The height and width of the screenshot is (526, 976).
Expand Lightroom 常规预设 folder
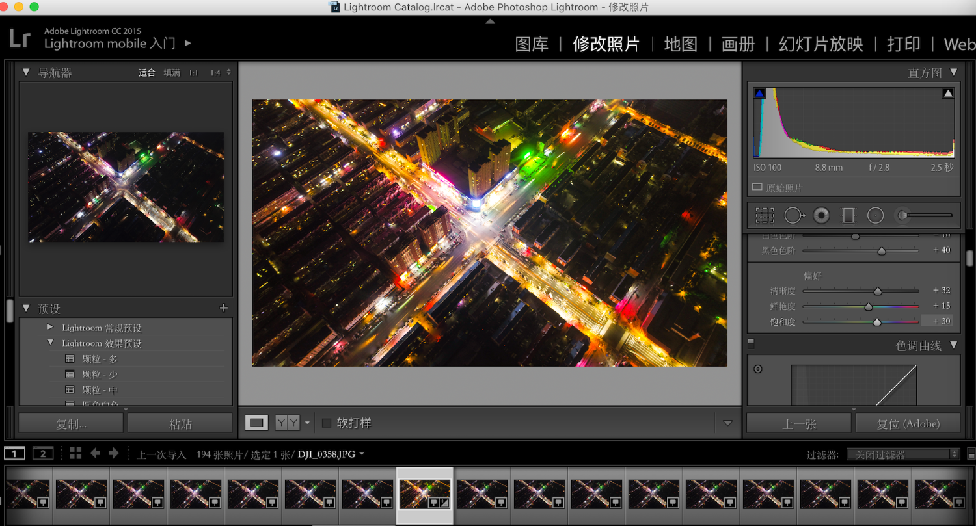50,328
